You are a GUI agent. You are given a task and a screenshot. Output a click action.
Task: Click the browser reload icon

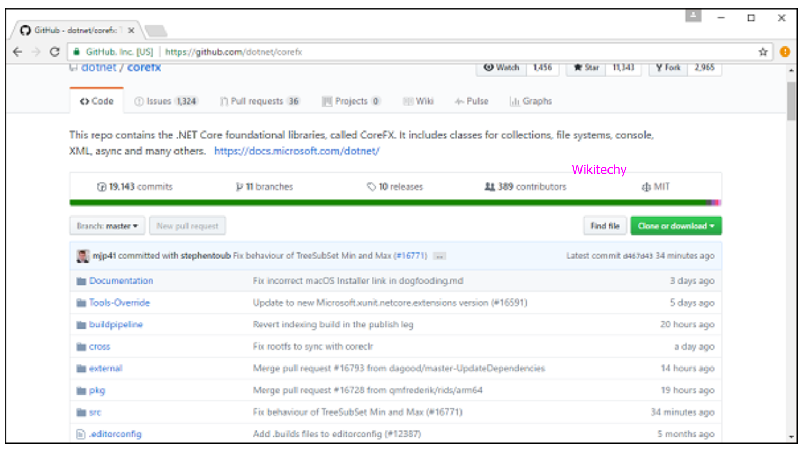point(54,52)
